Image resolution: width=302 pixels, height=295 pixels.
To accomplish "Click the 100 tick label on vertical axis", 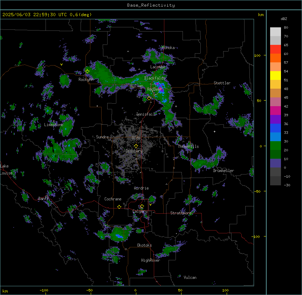I will click(x=257, y=55).
